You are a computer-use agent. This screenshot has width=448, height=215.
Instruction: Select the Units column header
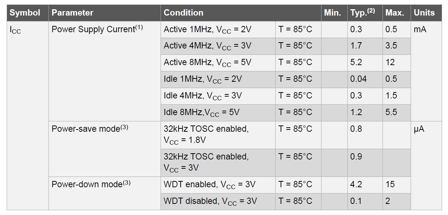pyautogui.click(x=424, y=13)
